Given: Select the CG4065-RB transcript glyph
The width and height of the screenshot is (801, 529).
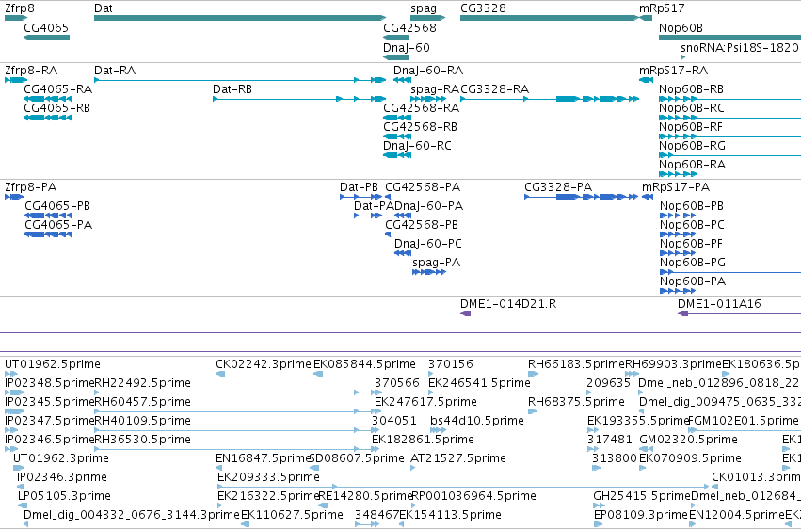Looking at the screenshot, I should pyautogui.click(x=47, y=118).
